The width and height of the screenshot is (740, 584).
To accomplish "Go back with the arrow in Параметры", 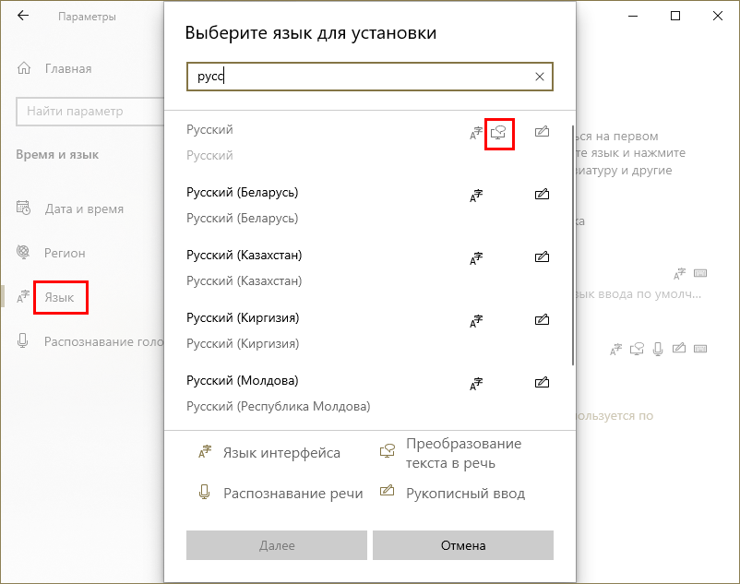I will click(23, 17).
